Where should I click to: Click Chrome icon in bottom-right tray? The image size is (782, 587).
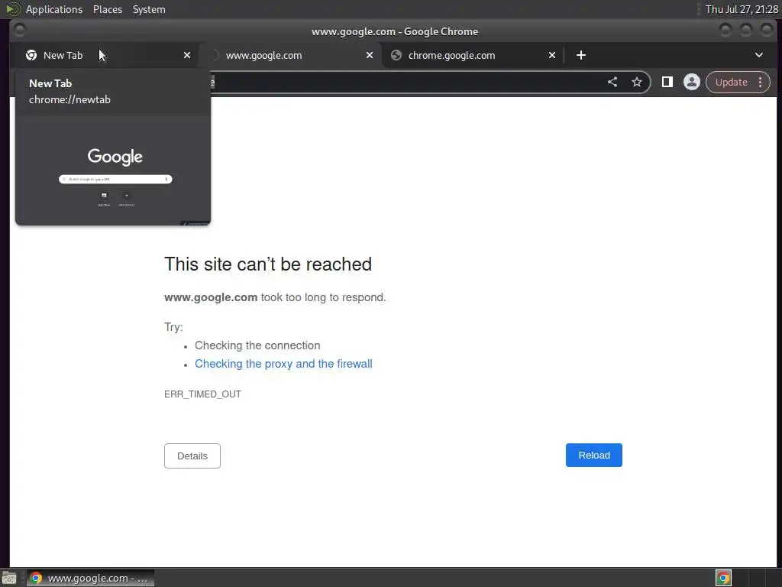[x=723, y=579]
